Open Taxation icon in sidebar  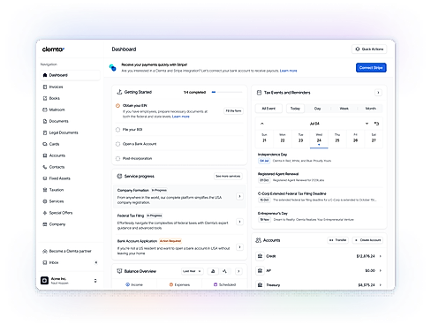(x=45, y=190)
